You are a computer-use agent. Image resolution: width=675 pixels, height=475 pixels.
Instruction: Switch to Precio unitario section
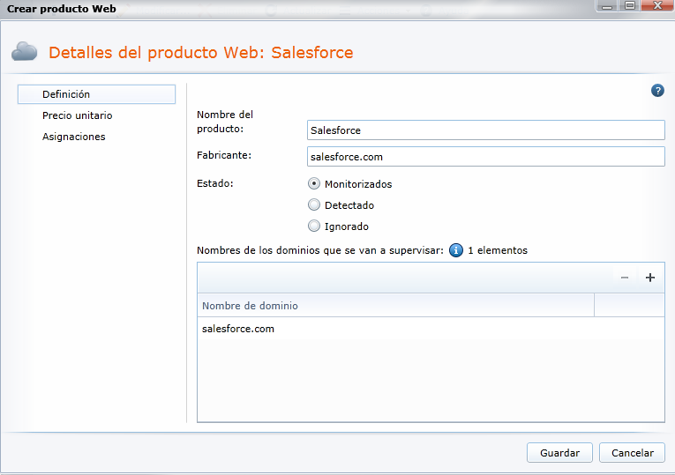point(78,115)
